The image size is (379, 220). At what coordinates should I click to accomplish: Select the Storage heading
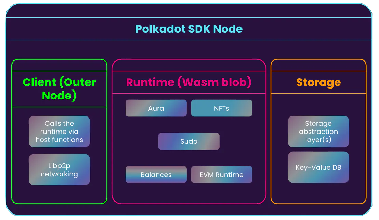[x=318, y=82]
